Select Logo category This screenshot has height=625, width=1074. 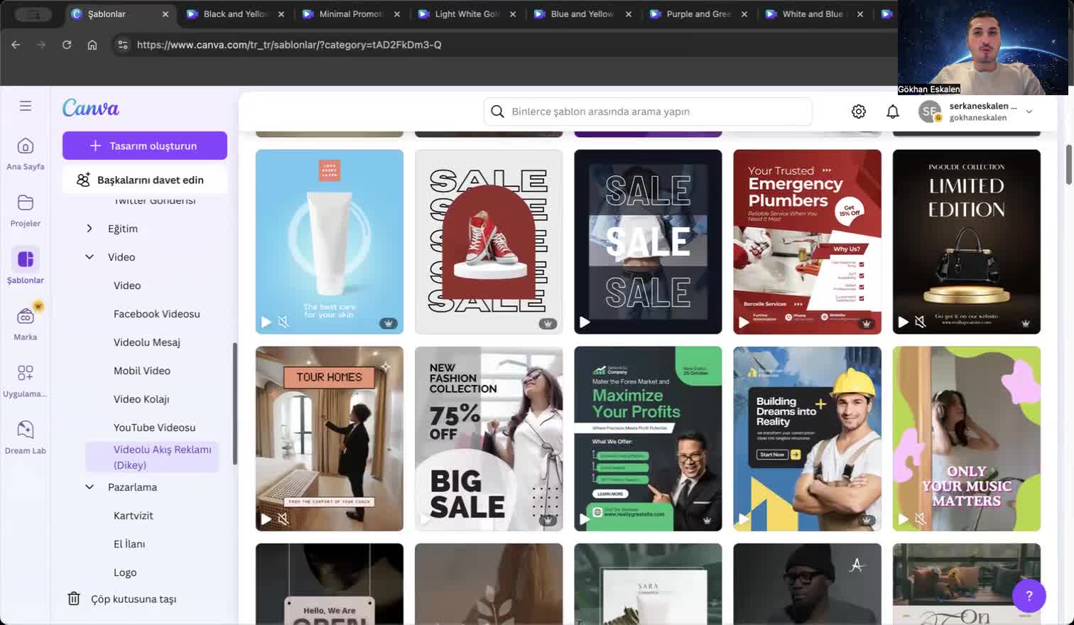[x=125, y=572]
